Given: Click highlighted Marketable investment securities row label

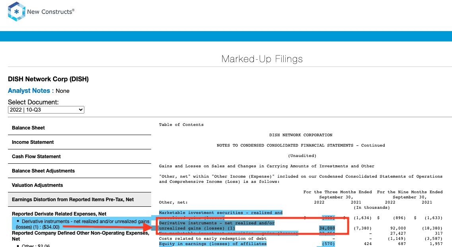Looking at the screenshot, I should (x=221, y=215).
